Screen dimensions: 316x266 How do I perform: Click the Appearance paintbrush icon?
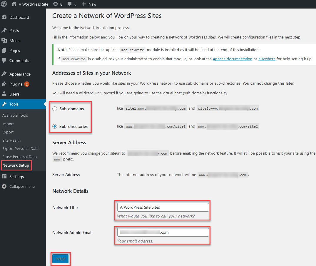pos(4,74)
